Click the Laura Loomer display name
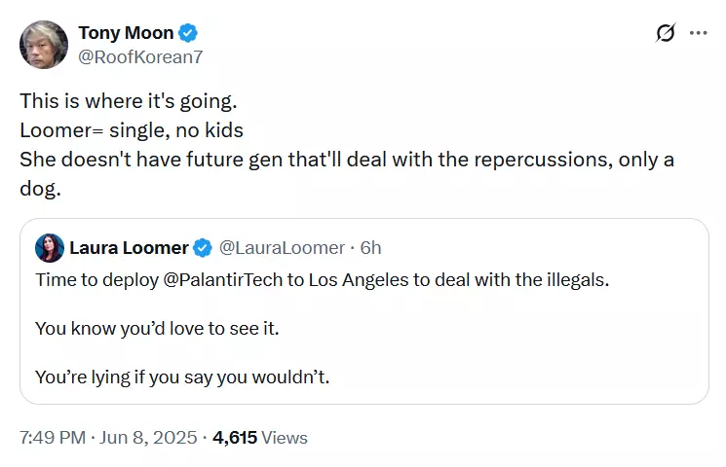This screenshot has height=467, width=726. tap(129, 248)
